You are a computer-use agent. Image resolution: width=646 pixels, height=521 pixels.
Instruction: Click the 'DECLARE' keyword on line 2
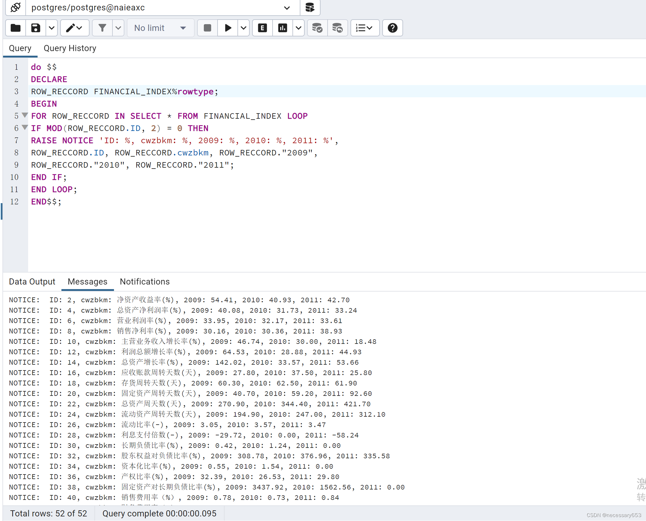(x=49, y=79)
